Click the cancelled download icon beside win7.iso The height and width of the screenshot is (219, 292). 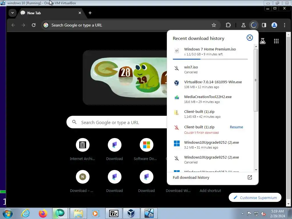pyautogui.click(x=177, y=68)
